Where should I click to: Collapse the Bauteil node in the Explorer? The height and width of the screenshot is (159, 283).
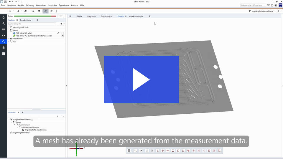[x=9, y=30]
